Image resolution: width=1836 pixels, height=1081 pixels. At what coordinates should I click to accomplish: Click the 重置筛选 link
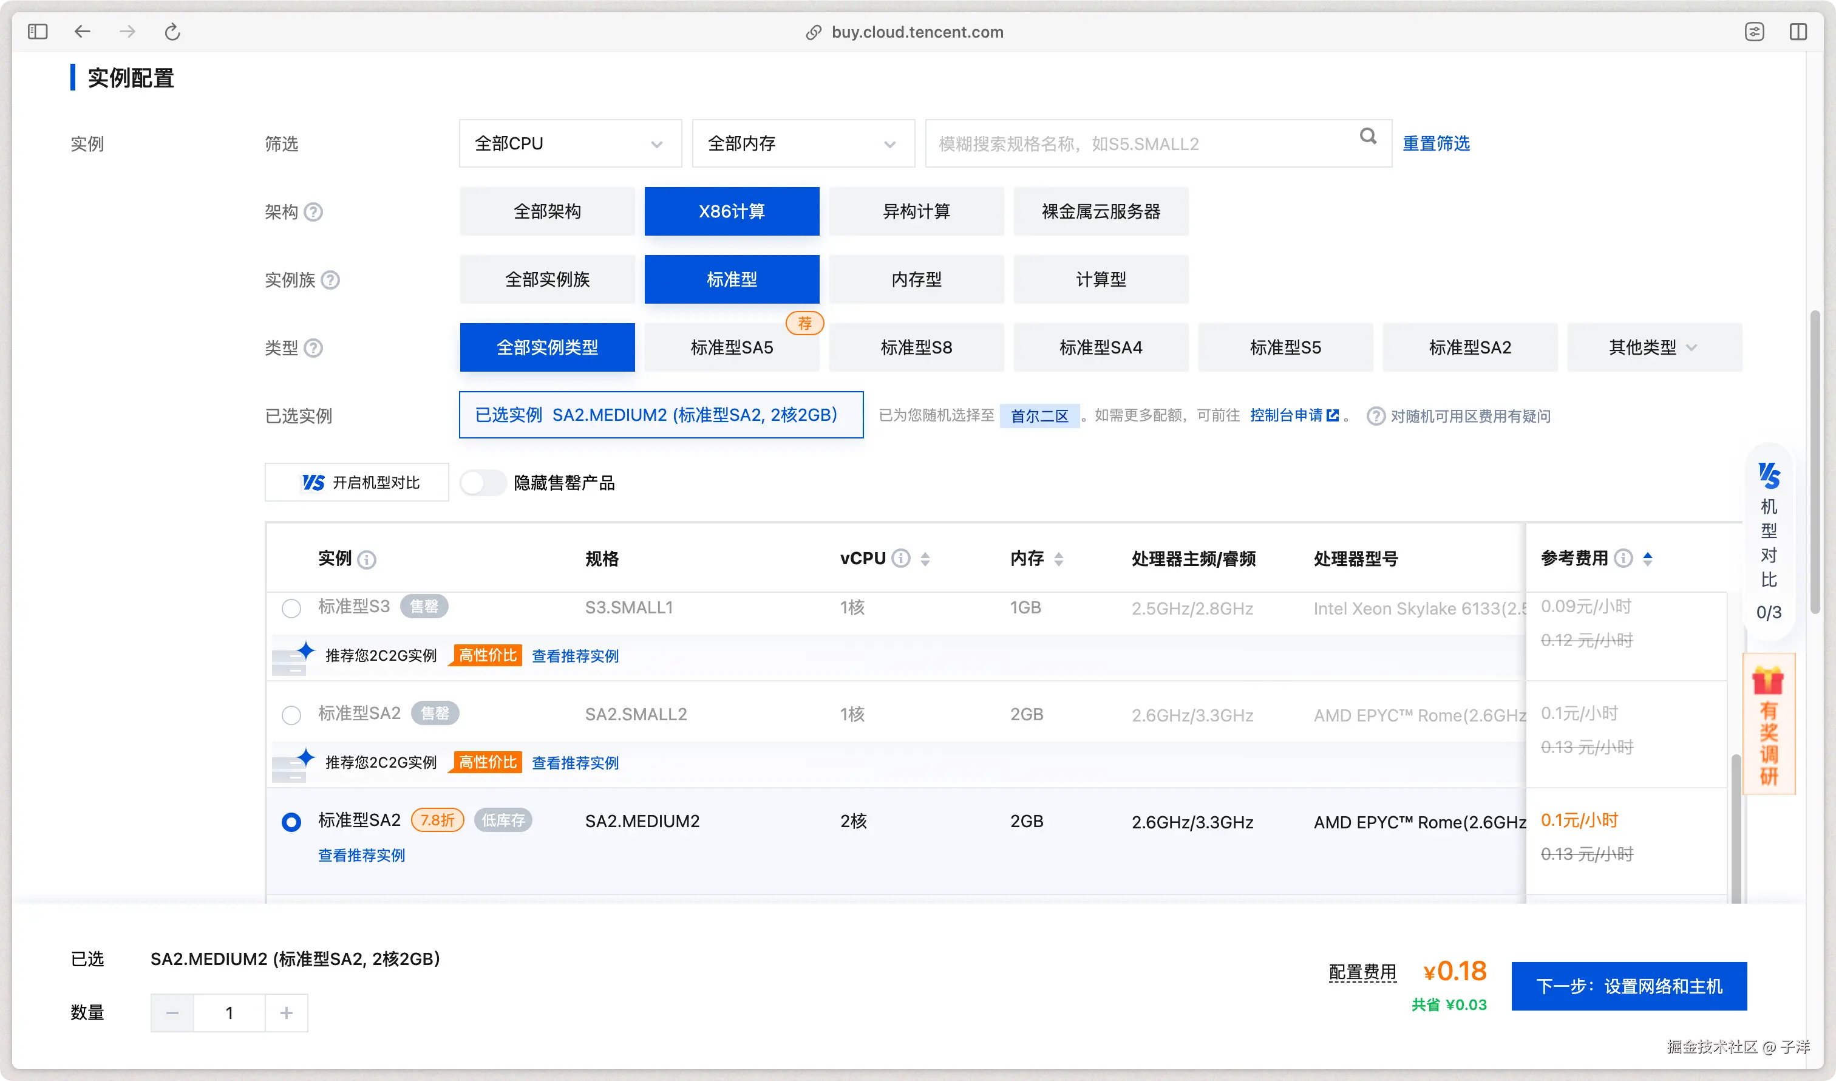click(x=1436, y=143)
